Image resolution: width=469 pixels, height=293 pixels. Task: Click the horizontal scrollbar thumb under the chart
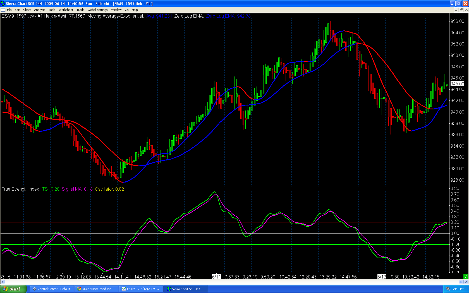[461, 282]
